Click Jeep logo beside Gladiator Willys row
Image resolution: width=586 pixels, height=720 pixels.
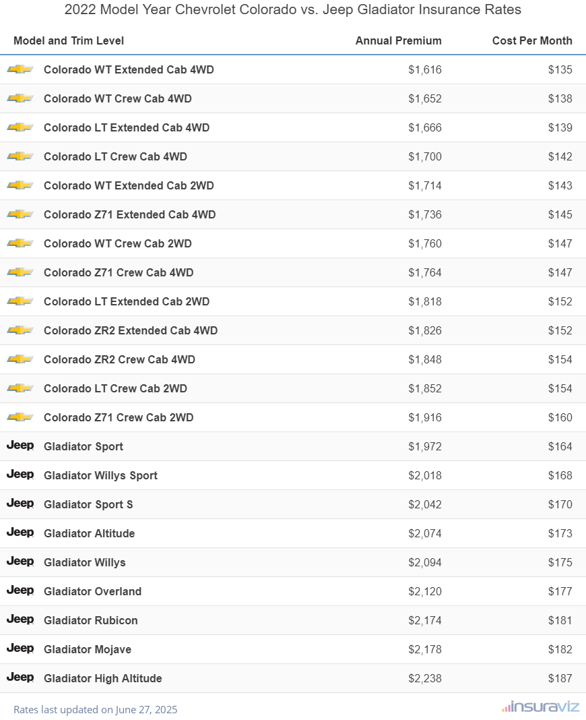click(x=20, y=561)
